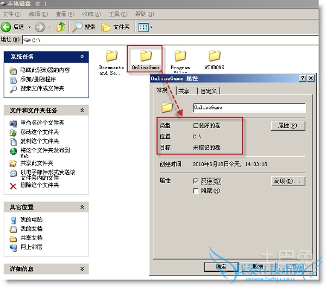Switch to the 共享 tab

[x=184, y=91]
